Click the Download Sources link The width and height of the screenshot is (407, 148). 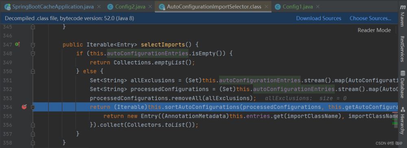coord(319,18)
